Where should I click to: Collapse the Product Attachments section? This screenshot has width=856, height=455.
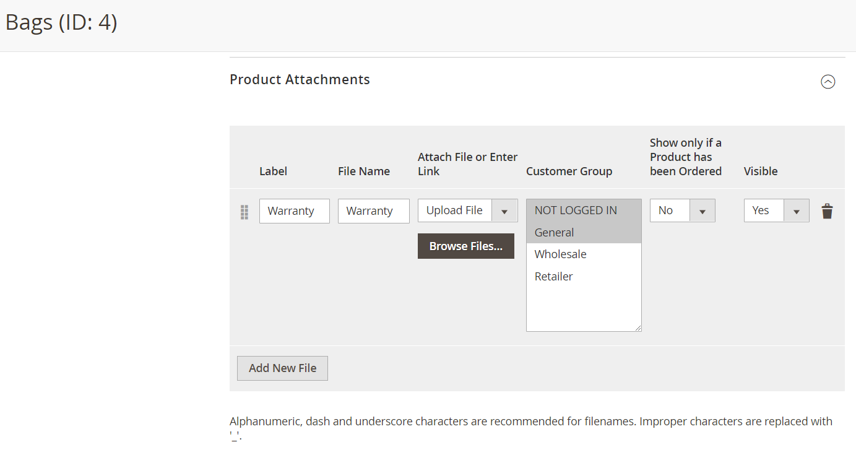coord(828,81)
